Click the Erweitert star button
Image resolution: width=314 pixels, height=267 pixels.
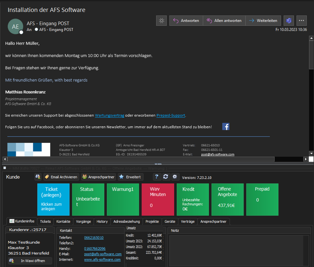(x=130, y=177)
